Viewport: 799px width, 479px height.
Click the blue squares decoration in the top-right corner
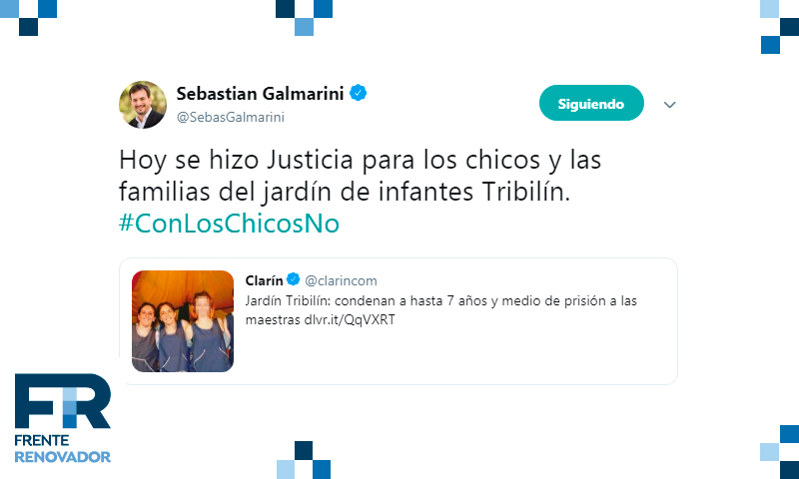pos(780,27)
